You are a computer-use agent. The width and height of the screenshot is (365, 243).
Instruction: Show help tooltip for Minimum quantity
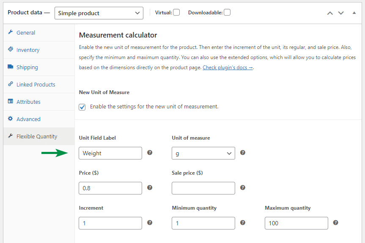(242, 223)
